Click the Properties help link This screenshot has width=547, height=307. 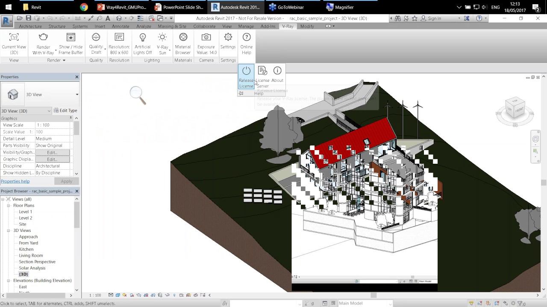point(15,181)
